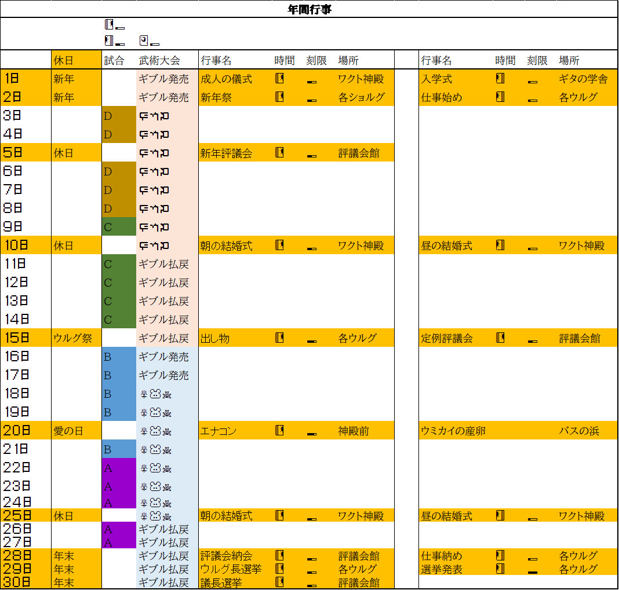The width and height of the screenshot is (619, 590).
Task: Click the 15日 date cell
Action: click(26, 338)
